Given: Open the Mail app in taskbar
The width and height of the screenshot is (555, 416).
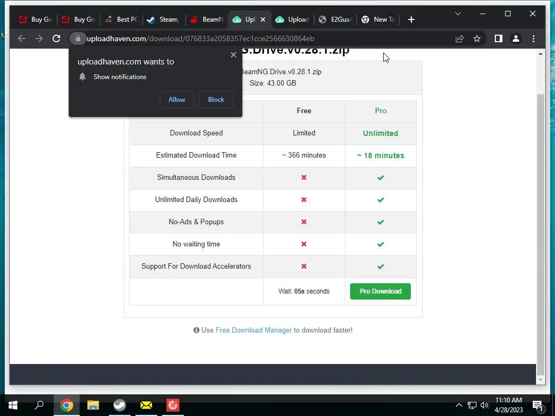Looking at the screenshot, I should pyautogui.click(x=146, y=405).
